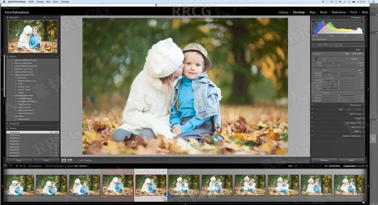Select the crop overlay tool icon
The width and height of the screenshot is (378, 205).
tap(315, 45)
